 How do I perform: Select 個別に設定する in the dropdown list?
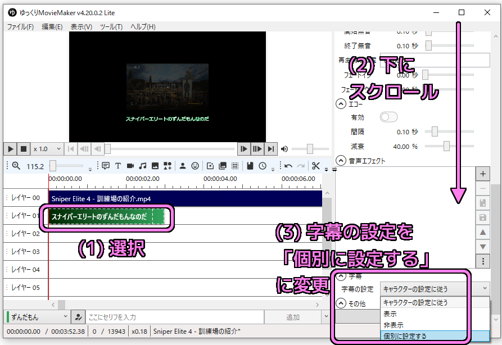[x=435, y=336]
